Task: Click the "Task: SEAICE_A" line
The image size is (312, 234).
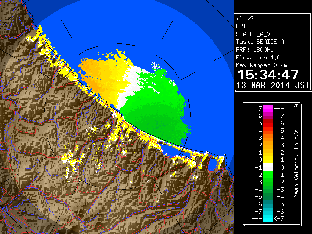Action: (260, 42)
